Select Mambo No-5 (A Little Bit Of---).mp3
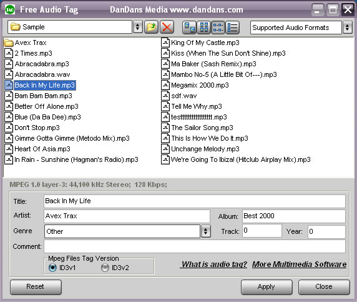Screen dimensions: 357x302 coord(224,74)
